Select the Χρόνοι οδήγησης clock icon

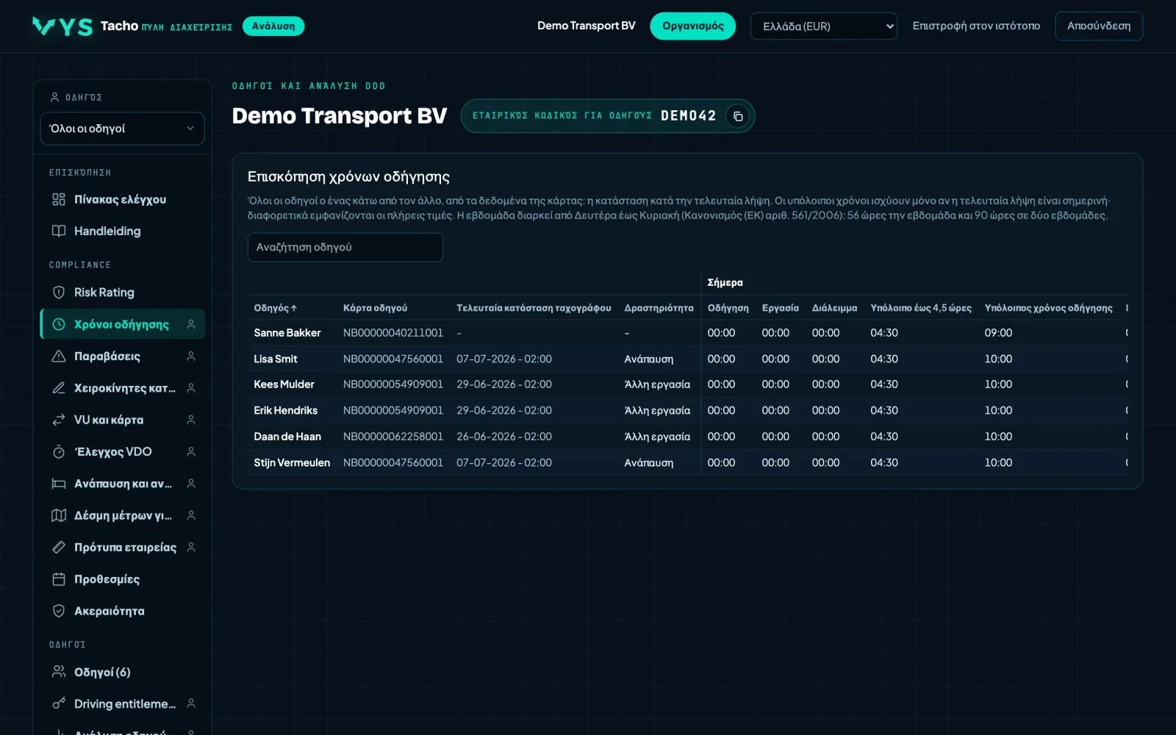point(59,324)
